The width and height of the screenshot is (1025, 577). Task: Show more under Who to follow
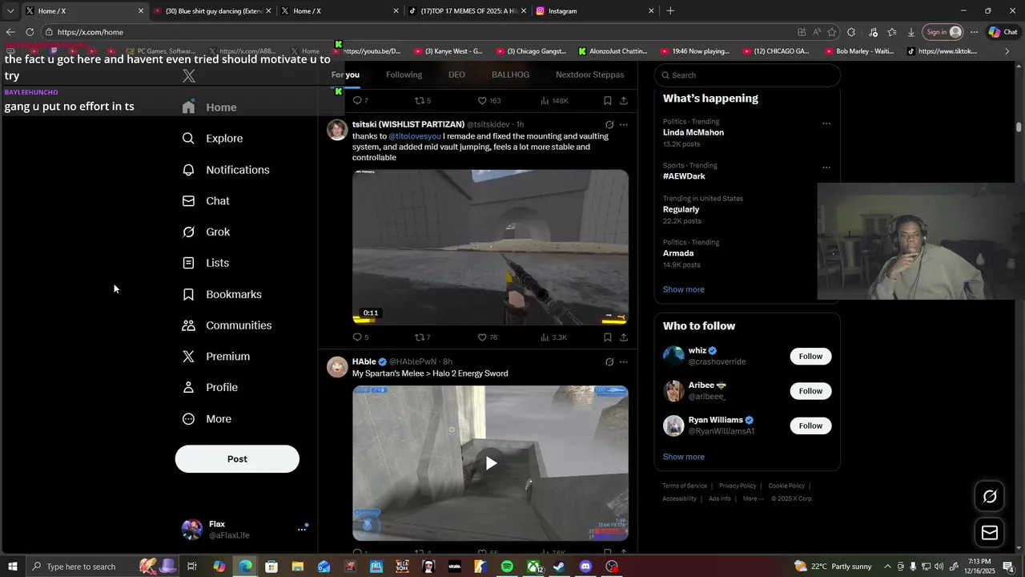[684, 457]
